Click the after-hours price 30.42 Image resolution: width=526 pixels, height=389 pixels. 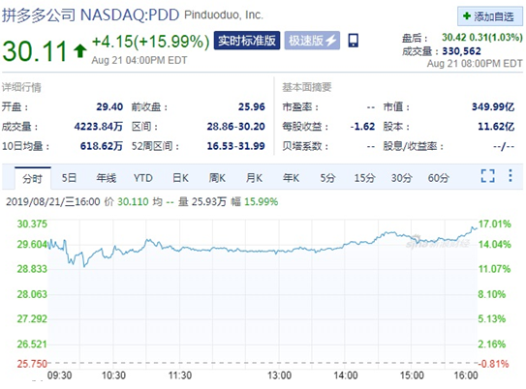453,37
